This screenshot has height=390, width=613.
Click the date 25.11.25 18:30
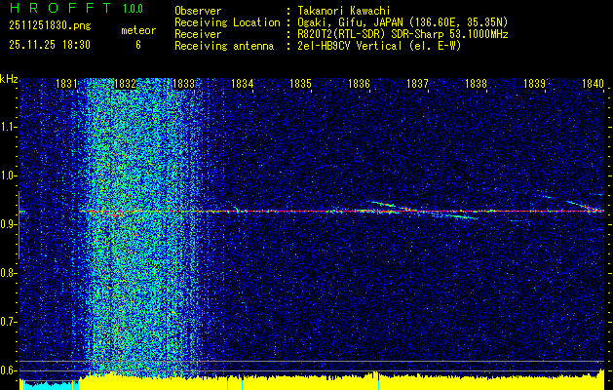click(50, 45)
